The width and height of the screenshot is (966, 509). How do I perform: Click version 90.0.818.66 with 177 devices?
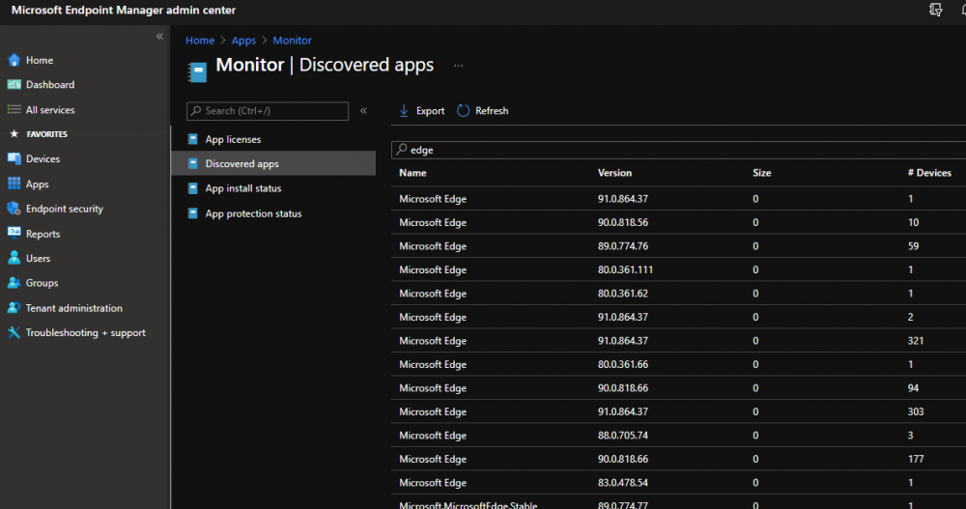coord(622,459)
